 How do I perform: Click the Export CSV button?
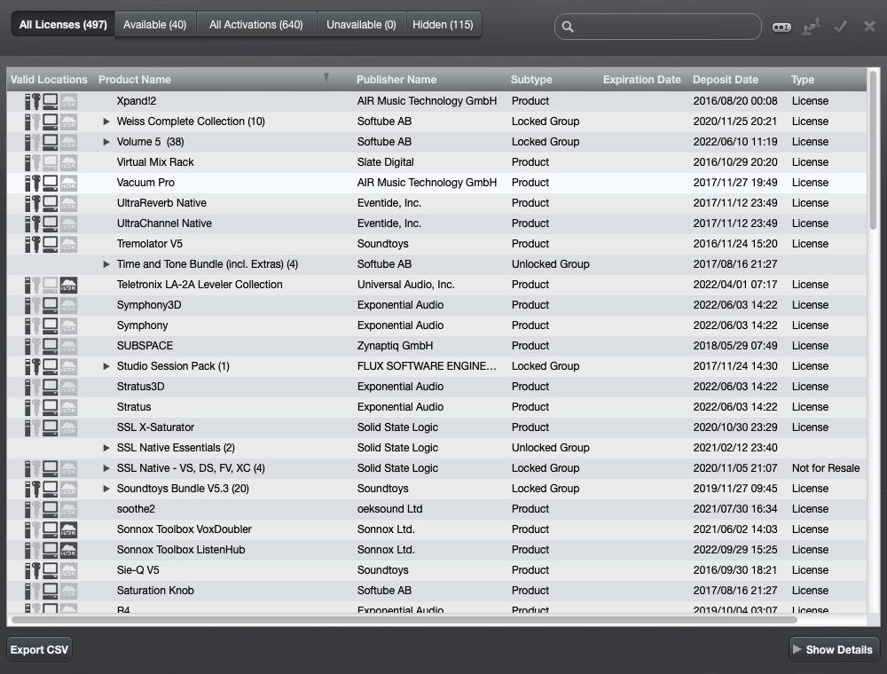(39, 650)
